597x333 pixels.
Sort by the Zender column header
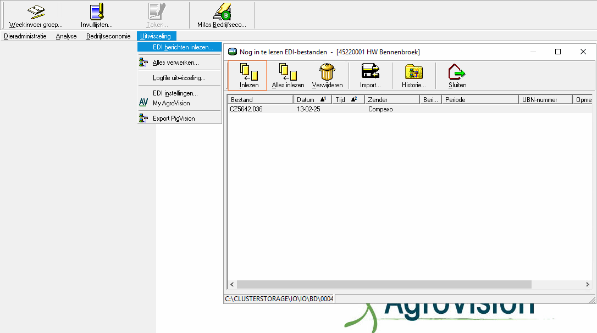click(x=392, y=100)
